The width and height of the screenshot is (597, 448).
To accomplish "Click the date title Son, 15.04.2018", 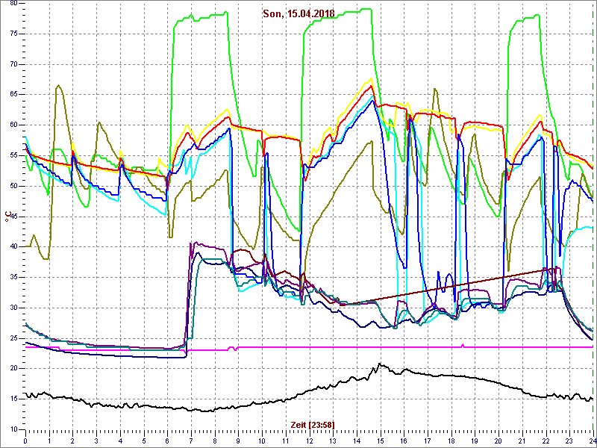I will [298, 13].
